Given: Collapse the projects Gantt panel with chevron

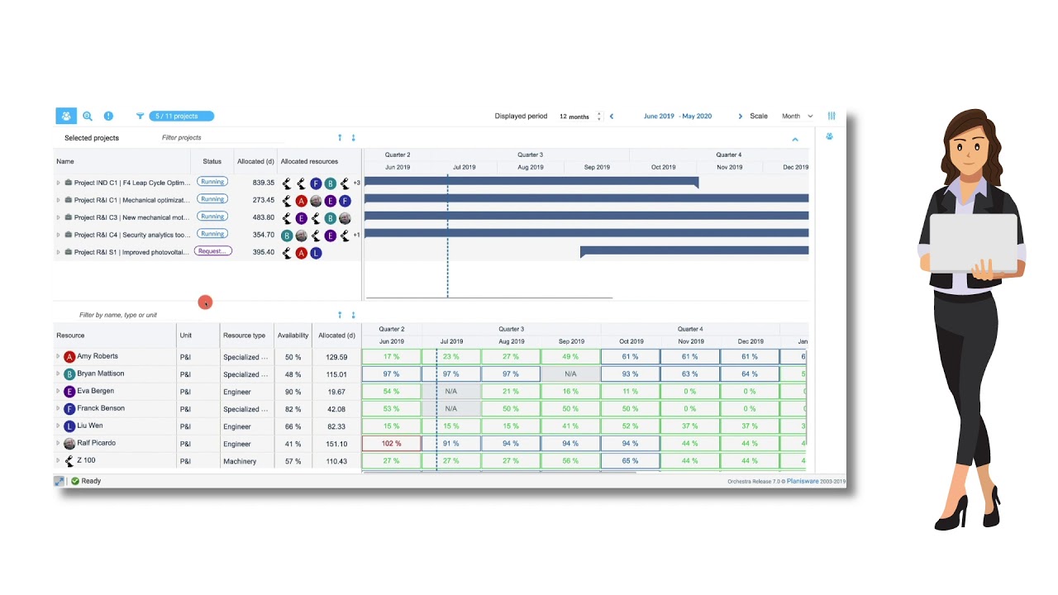Looking at the screenshot, I should tap(795, 140).
